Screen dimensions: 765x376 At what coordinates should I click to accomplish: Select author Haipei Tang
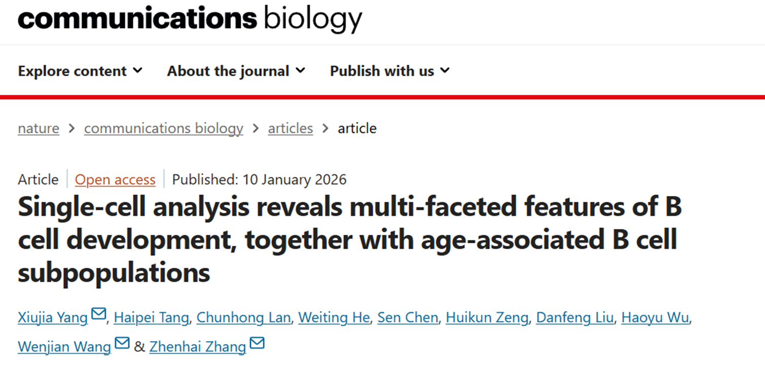(151, 318)
